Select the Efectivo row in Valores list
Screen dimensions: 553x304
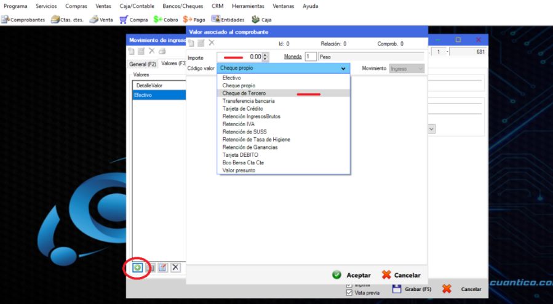click(159, 95)
